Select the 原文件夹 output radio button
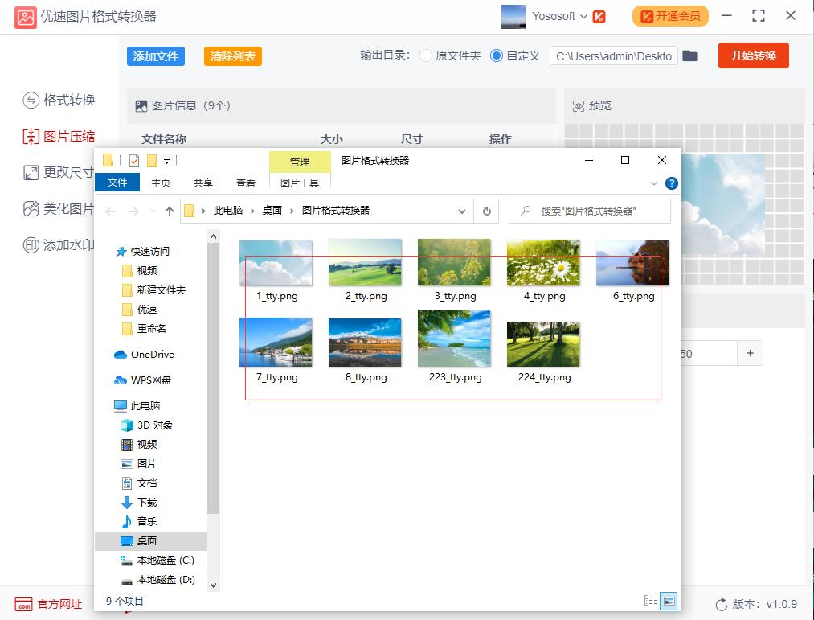814x620 pixels. 426,56
